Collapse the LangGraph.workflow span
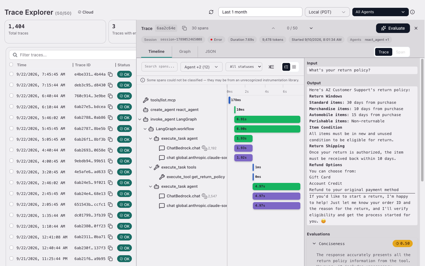Screen dimensions: 425x266 [x=145, y=129]
